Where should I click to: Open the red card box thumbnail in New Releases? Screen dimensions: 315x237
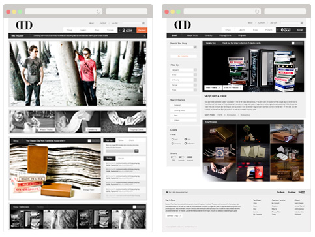(253, 172)
